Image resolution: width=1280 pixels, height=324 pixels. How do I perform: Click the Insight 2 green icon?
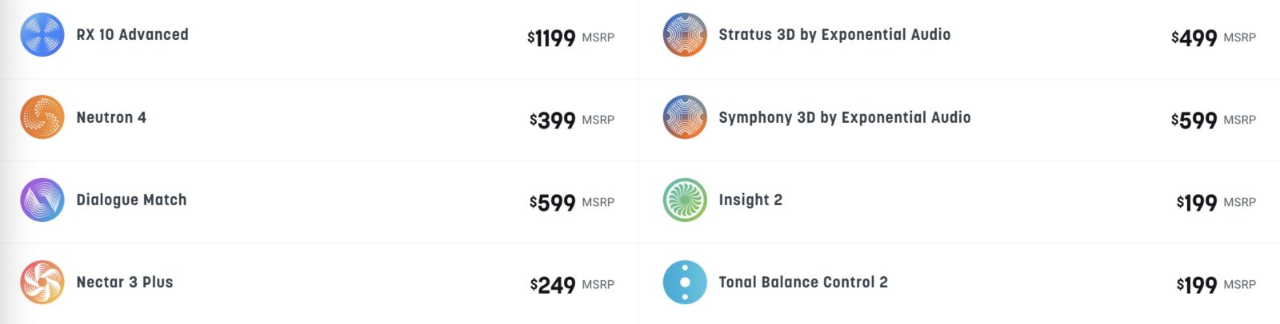pos(685,200)
